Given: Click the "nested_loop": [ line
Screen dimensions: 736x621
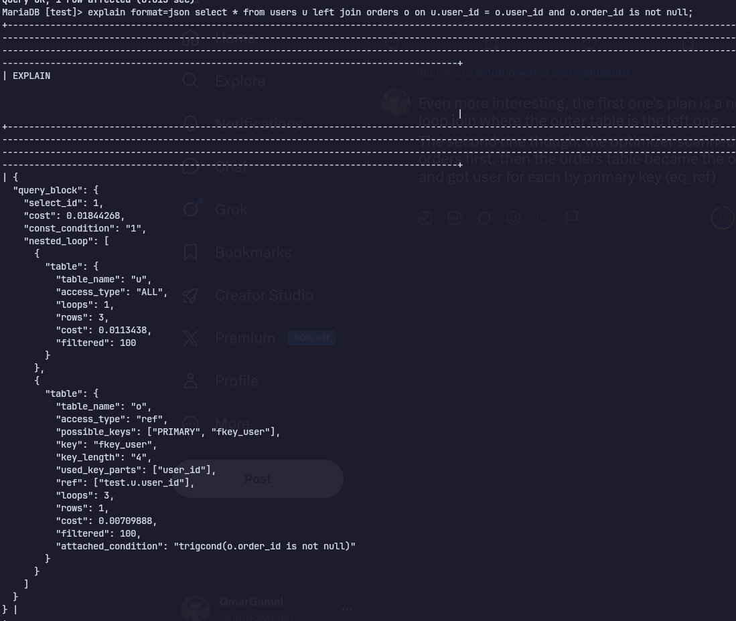Looking at the screenshot, I should point(67,241).
